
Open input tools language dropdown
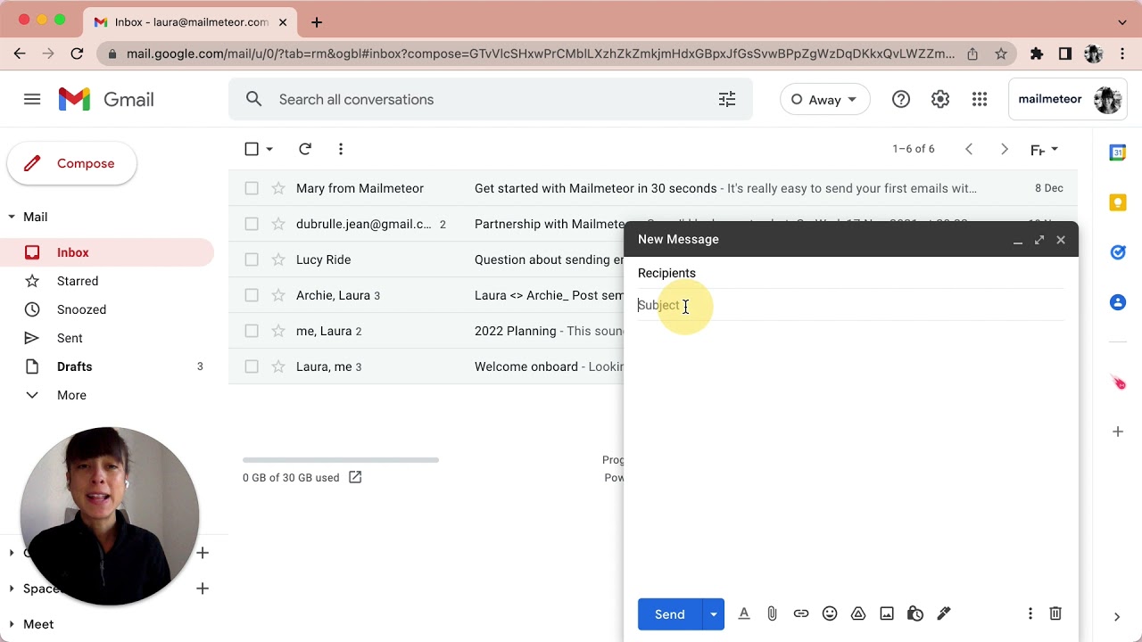(1045, 150)
